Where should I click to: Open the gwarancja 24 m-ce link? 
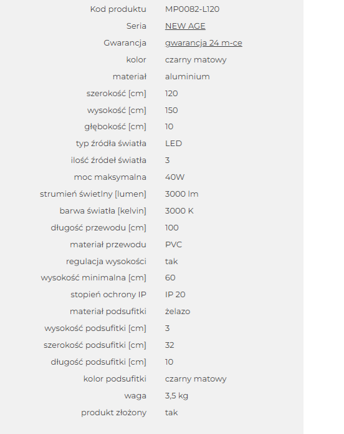click(x=204, y=43)
